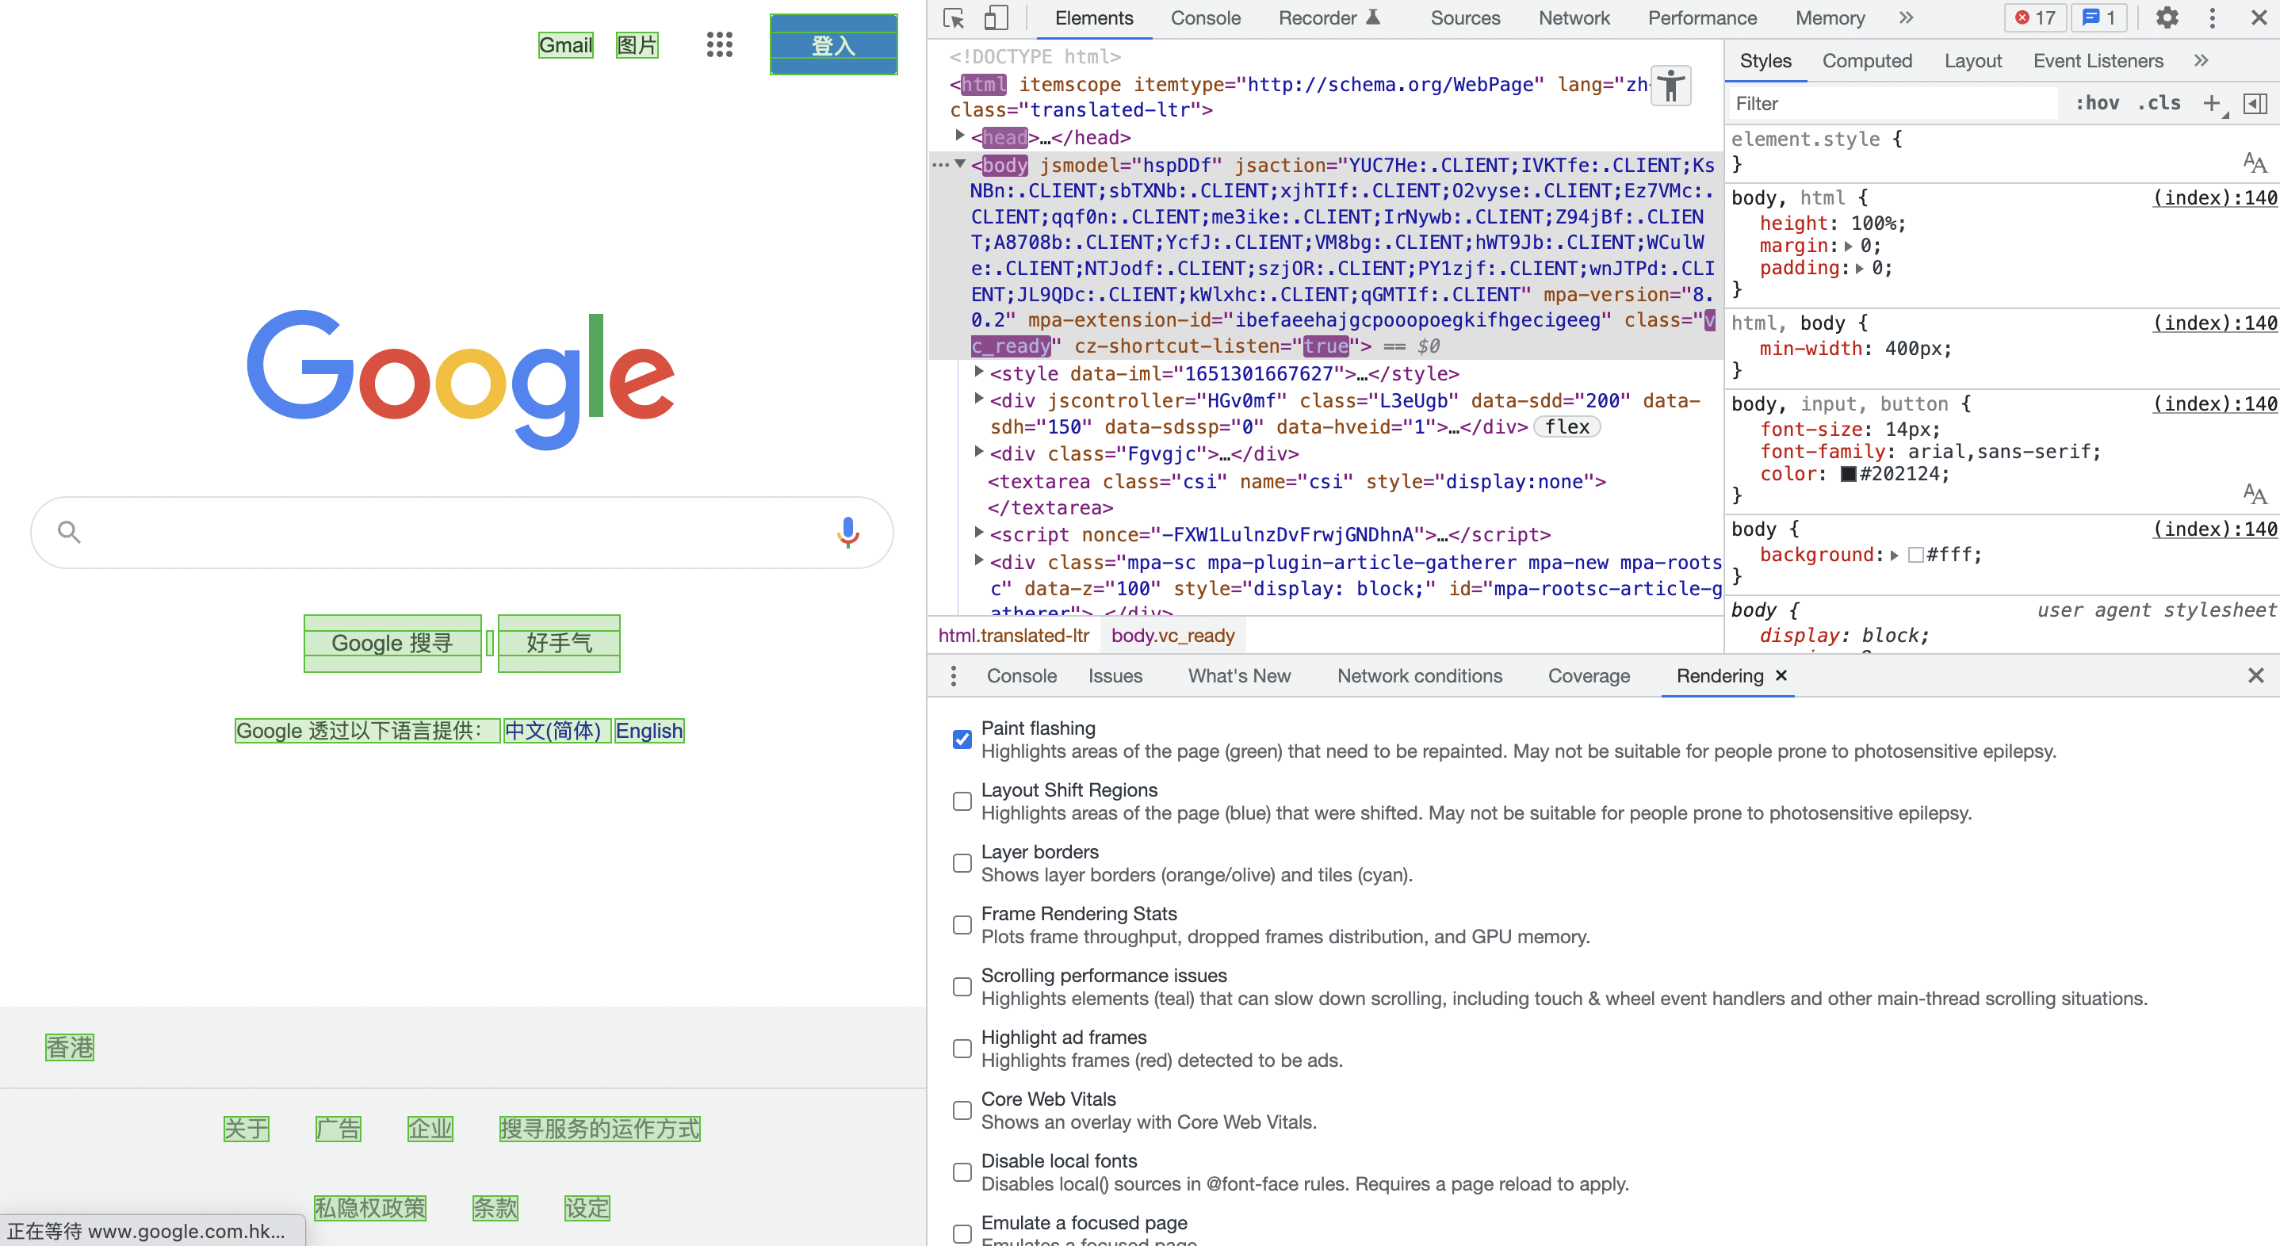The width and height of the screenshot is (2280, 1246).
Task: Enable the Layer borders checkbox
Action: coord(962,863)
